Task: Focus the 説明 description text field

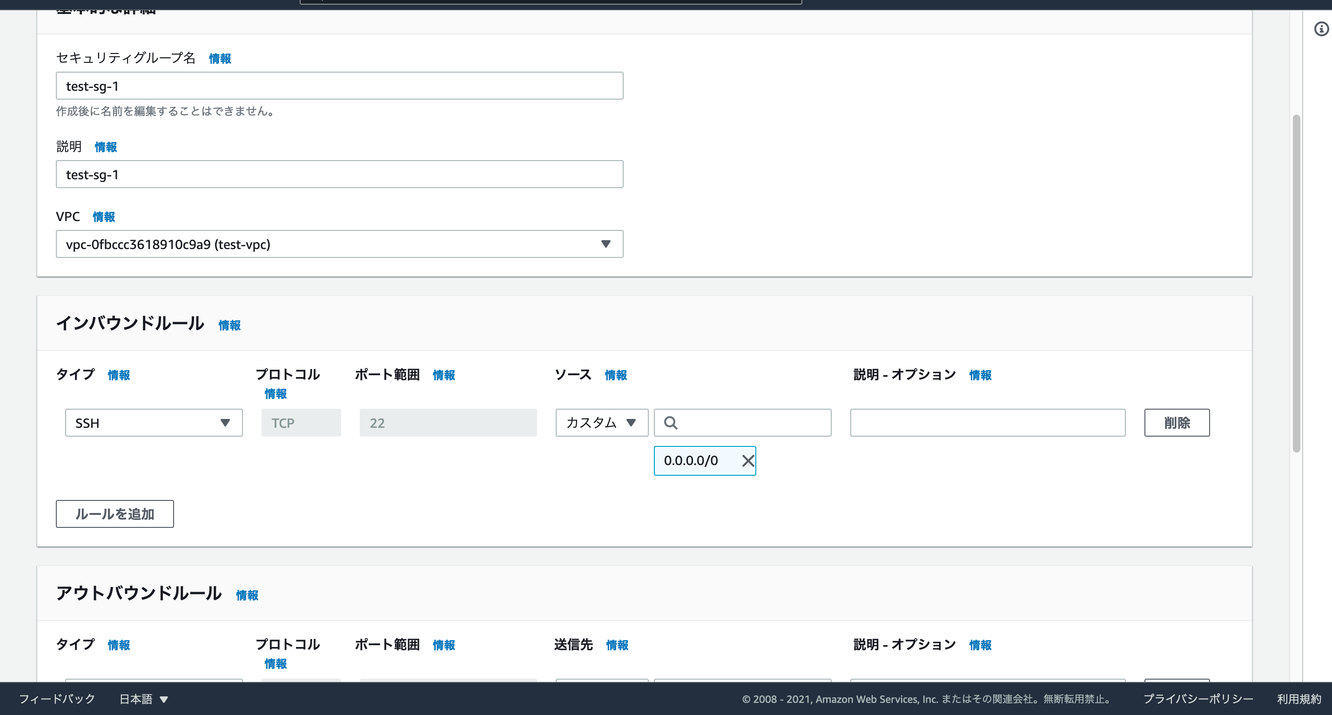Action: (339, 174)
